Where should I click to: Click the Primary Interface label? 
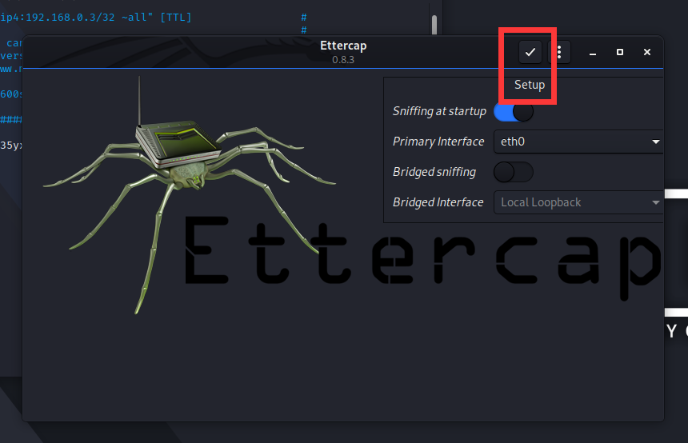click(x=438, y=142)
